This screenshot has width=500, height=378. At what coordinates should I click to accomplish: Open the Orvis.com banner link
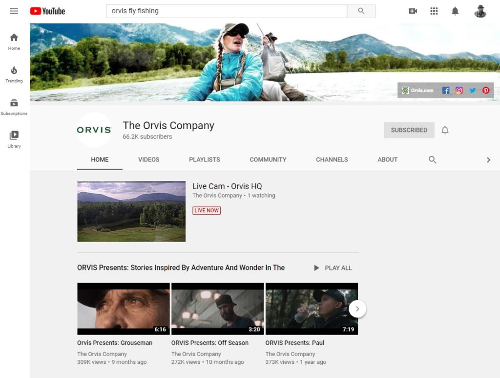tap(418, 90)
